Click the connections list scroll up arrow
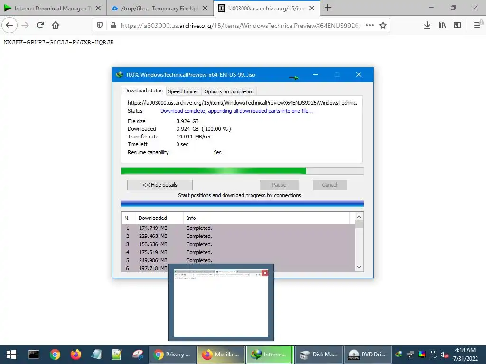 pyautogui.click(x=359, y=217)
